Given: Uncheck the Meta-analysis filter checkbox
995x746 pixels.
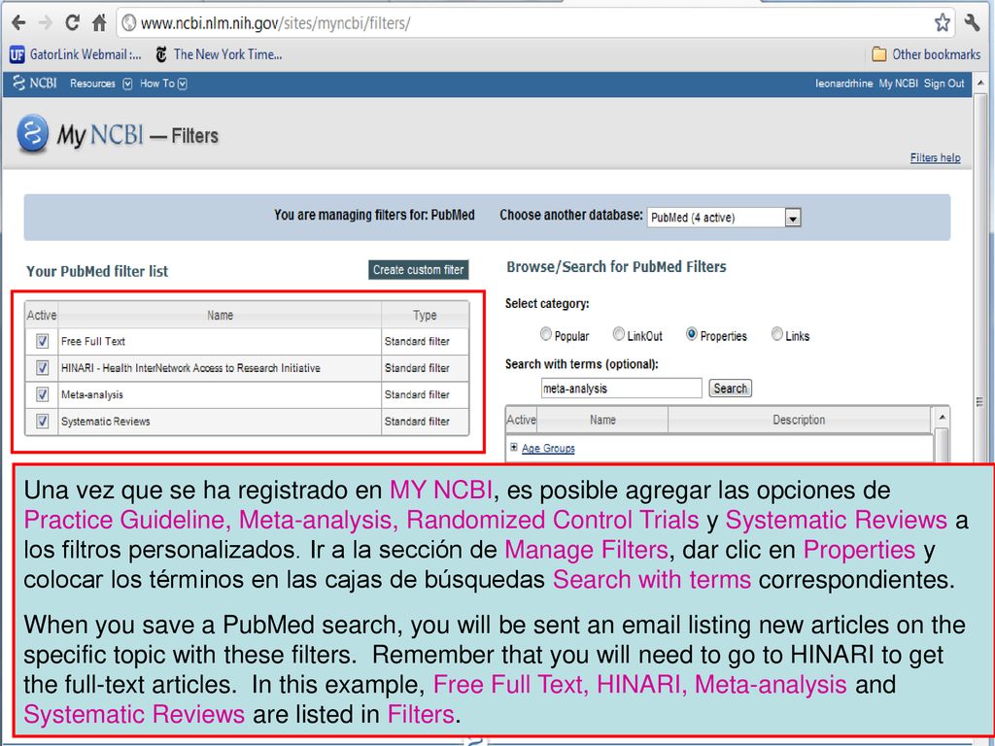Looking at the screenshot, I should (x=43, y=394).
